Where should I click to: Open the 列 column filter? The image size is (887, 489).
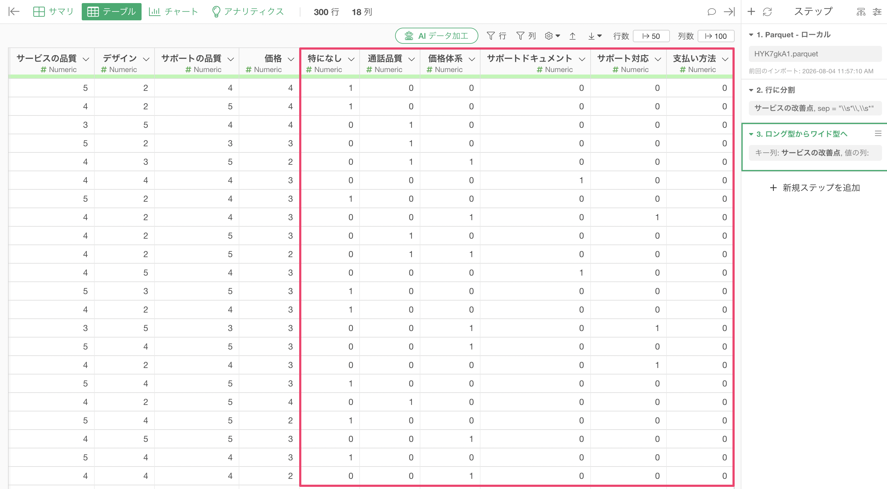526,36
